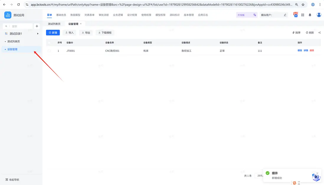Click the AI robot assistant icon
This screenshot has width=324, height=185.
tap(316, 177)
